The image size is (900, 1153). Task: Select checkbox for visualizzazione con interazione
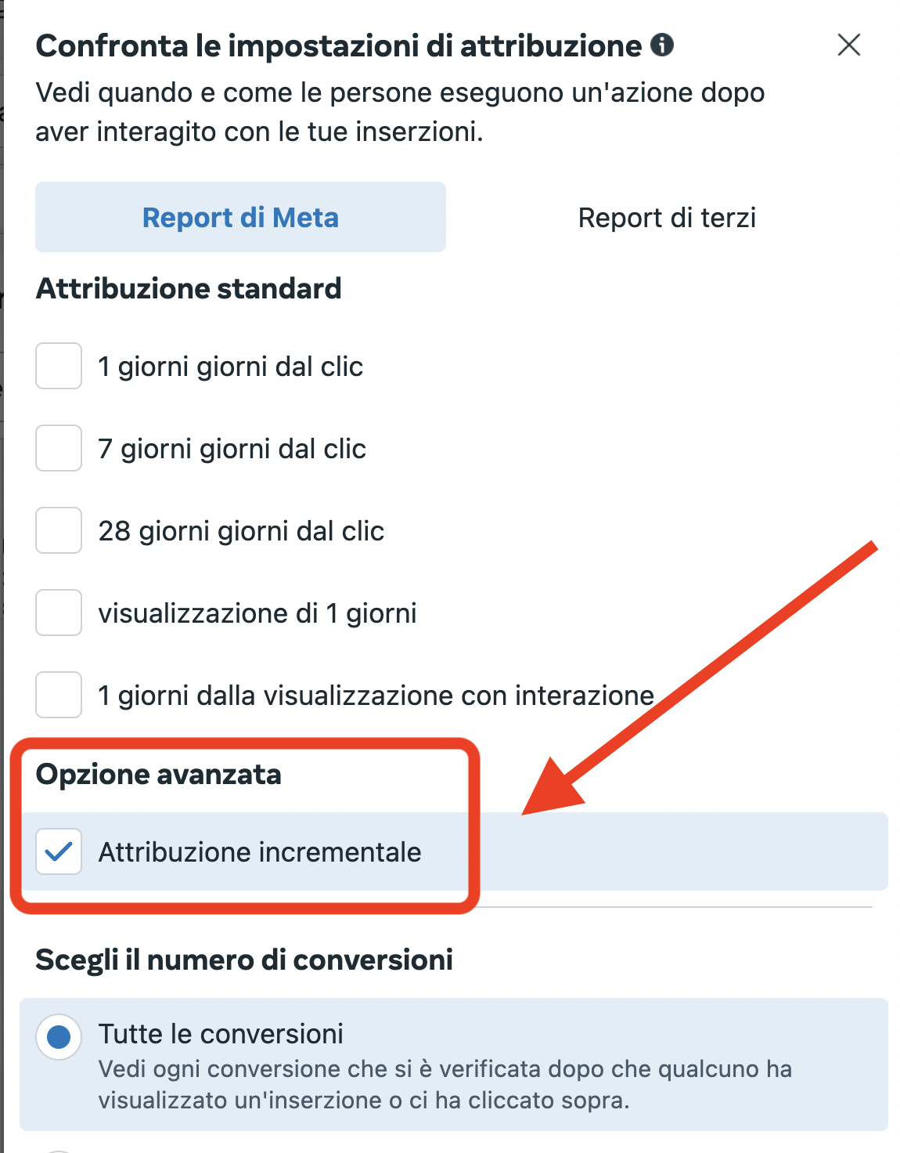[x=59, y=695]
